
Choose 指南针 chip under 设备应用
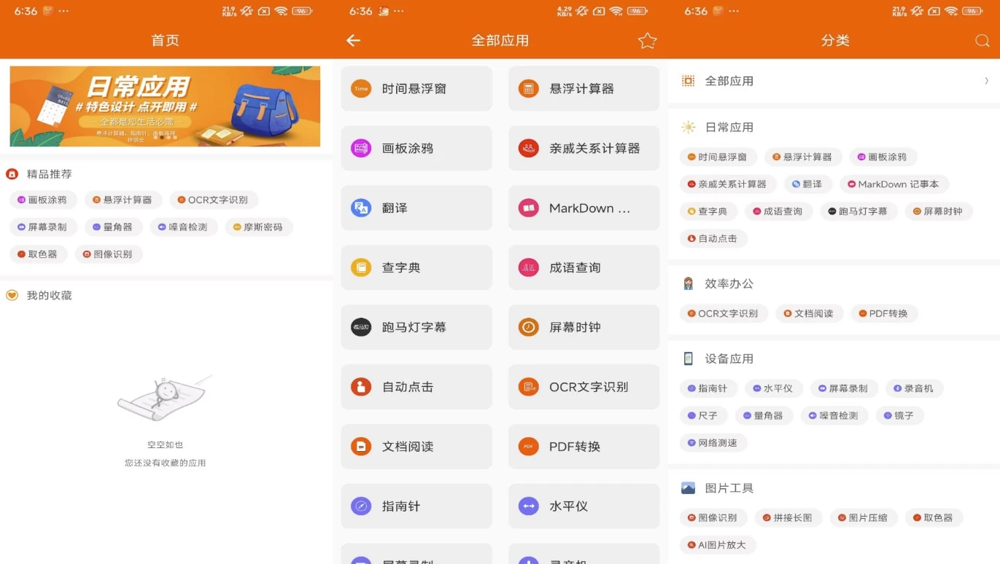tap(708, 388)
